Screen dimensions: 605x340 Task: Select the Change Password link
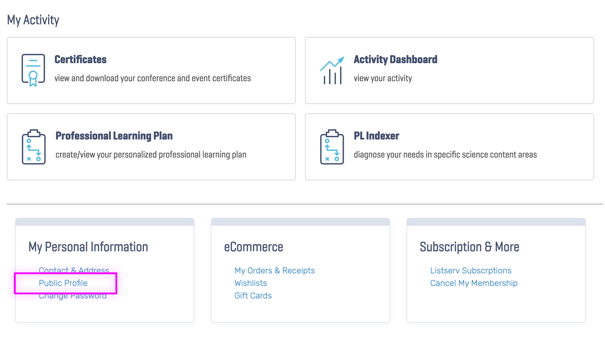72,296
